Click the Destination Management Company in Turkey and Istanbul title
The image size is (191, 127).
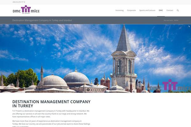click(x=42, y=20)
